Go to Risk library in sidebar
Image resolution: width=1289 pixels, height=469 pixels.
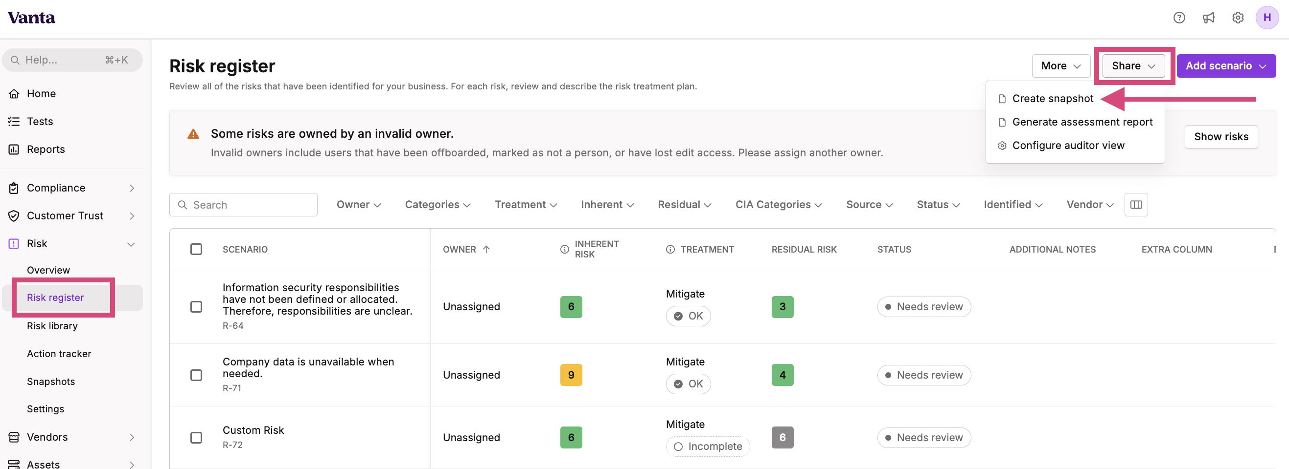[52, 326]
